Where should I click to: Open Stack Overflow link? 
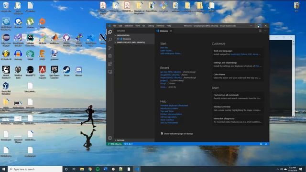click(167, 120)
